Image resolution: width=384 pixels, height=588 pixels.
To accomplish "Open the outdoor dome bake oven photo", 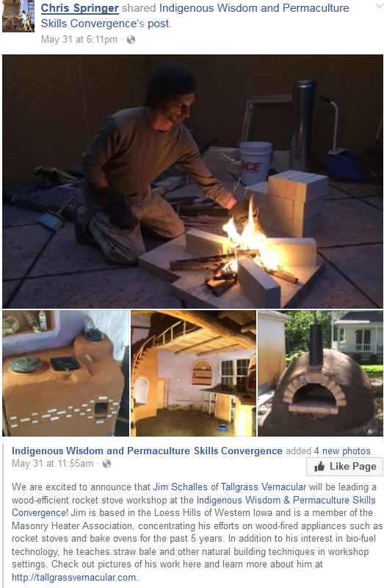I will [321, 373].
